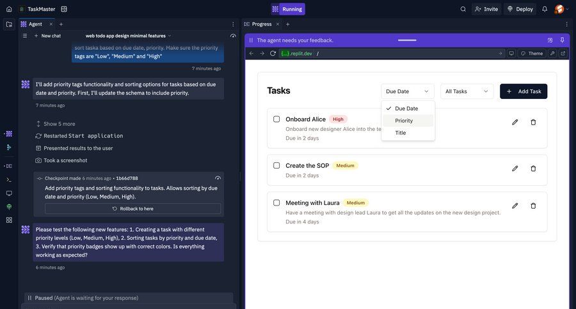The width and height of the screenshot is (576, 309).
Task: Open the Due Date sort dropdown
Action: pos(408,91)
